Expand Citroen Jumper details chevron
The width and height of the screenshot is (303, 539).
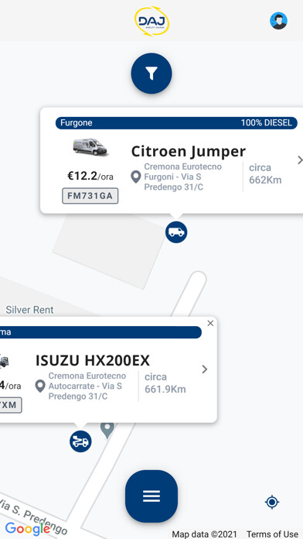coord(300,160)
